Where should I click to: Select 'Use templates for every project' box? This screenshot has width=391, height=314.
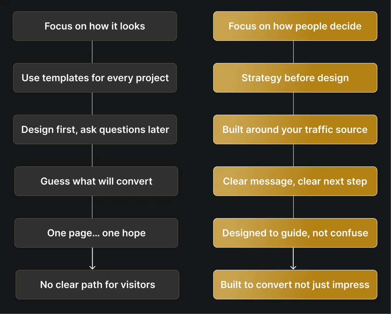click(x=95, y=78)
